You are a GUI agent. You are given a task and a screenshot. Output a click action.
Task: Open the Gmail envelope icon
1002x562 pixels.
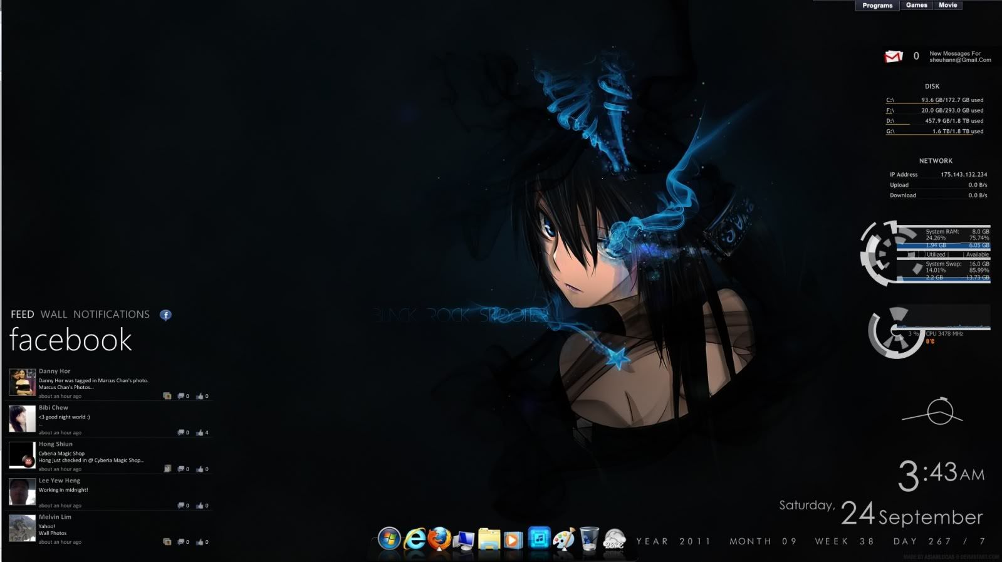click(x=893, y=56)
